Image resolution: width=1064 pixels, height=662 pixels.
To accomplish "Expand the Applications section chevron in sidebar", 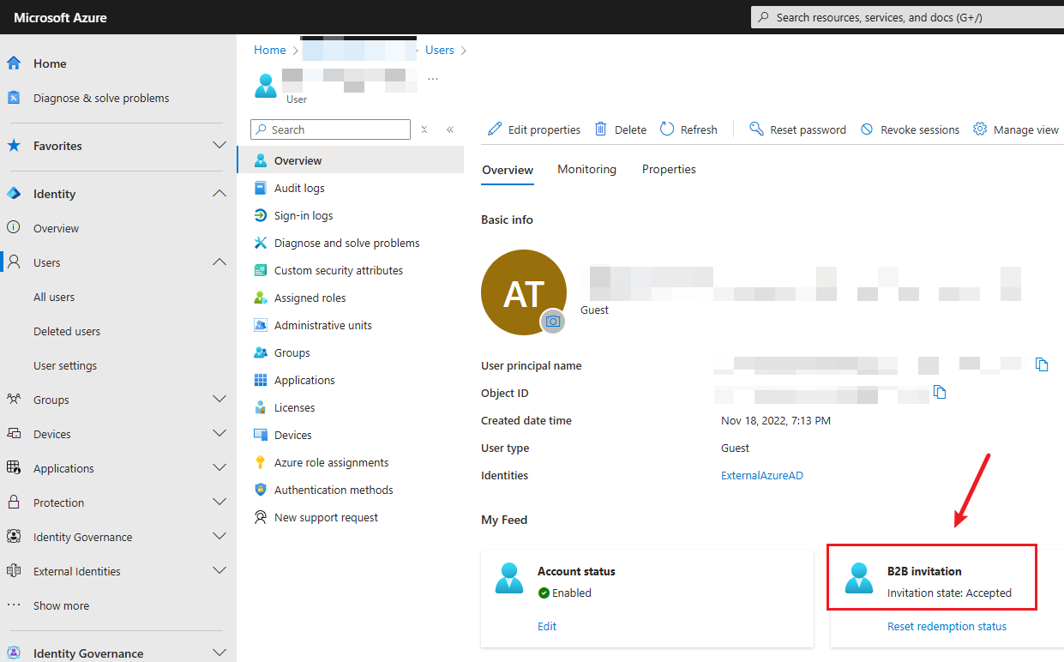I will [x=219, y=468].
